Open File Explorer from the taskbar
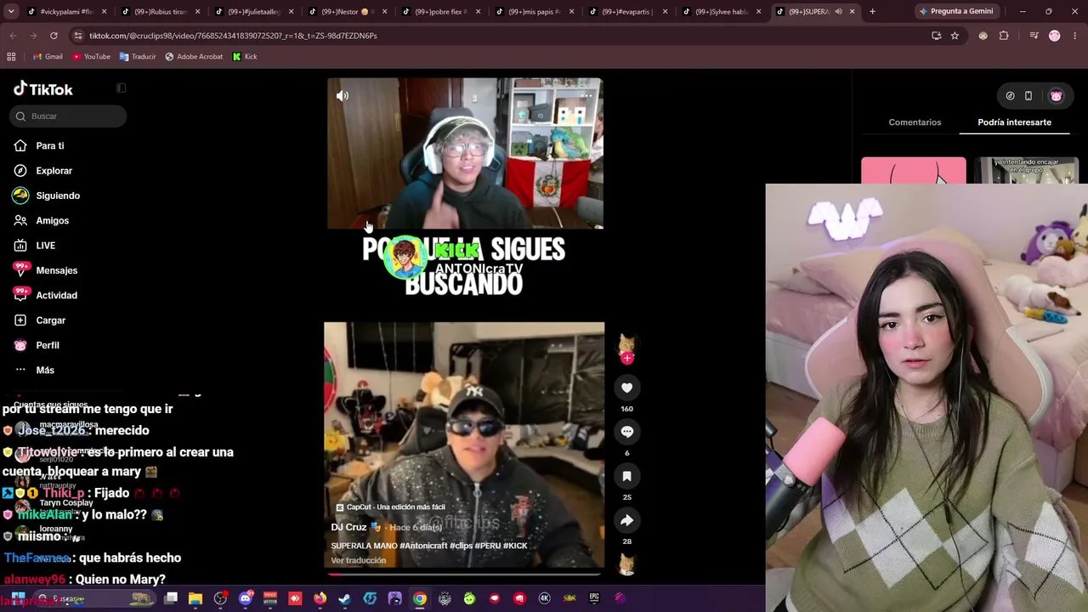 click(195, 598)
